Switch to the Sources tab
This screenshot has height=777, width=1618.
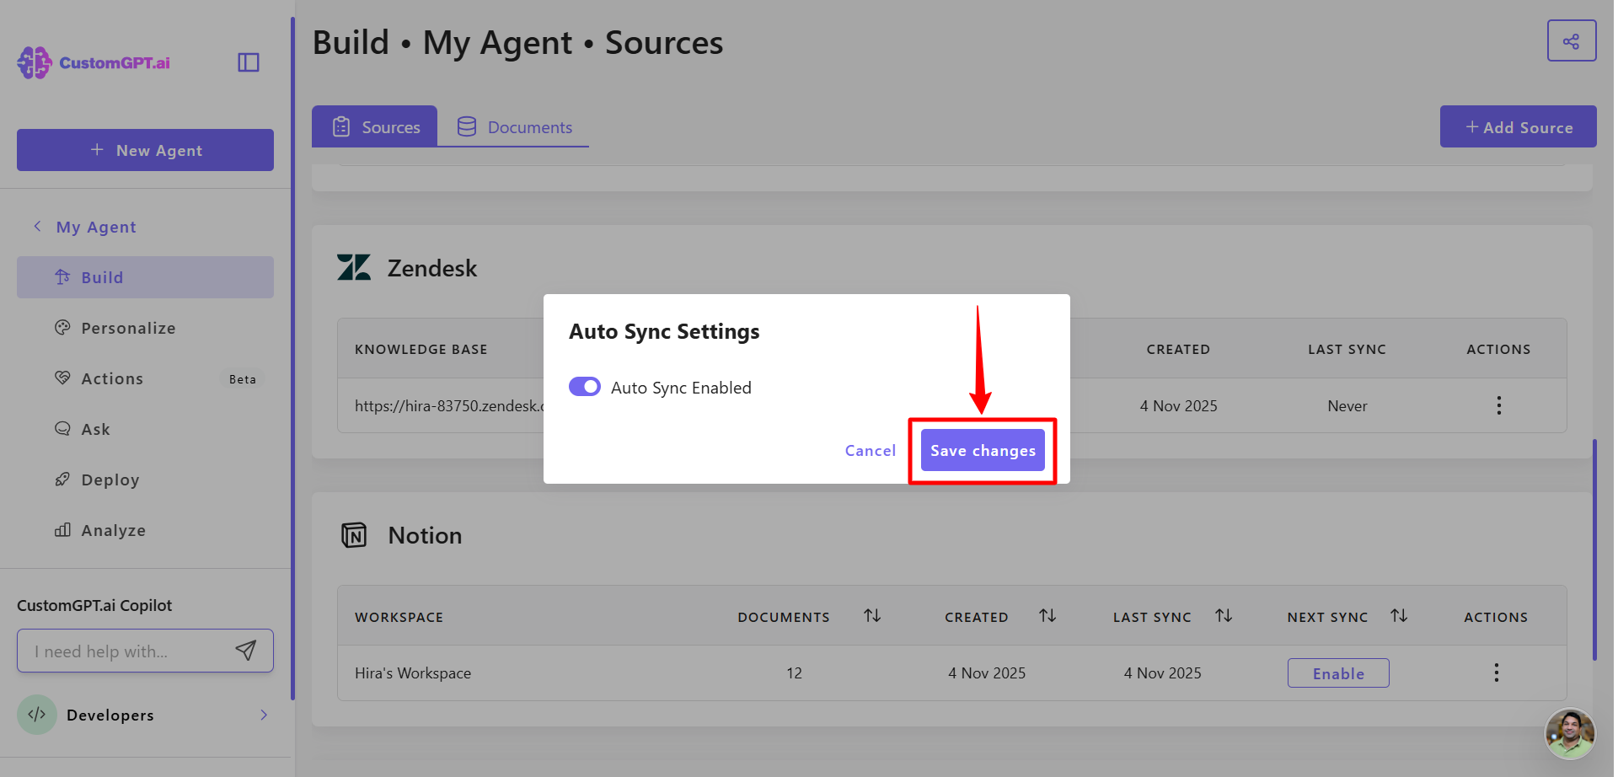pyautogui.click(x=375, y=126)
